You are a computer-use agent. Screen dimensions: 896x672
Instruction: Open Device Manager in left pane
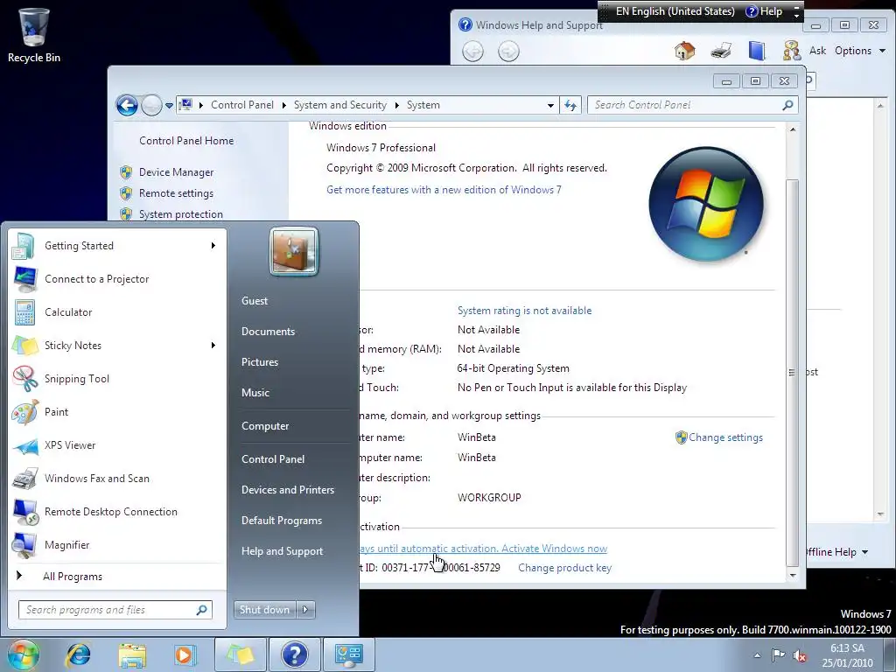[x=176, y=172]
